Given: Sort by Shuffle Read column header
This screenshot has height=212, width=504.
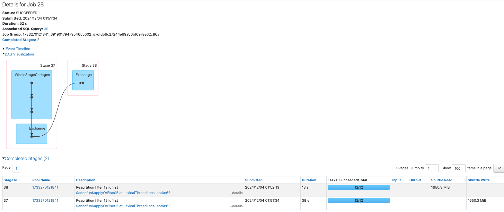Looking at the screenshot, I should coord(442,180).
